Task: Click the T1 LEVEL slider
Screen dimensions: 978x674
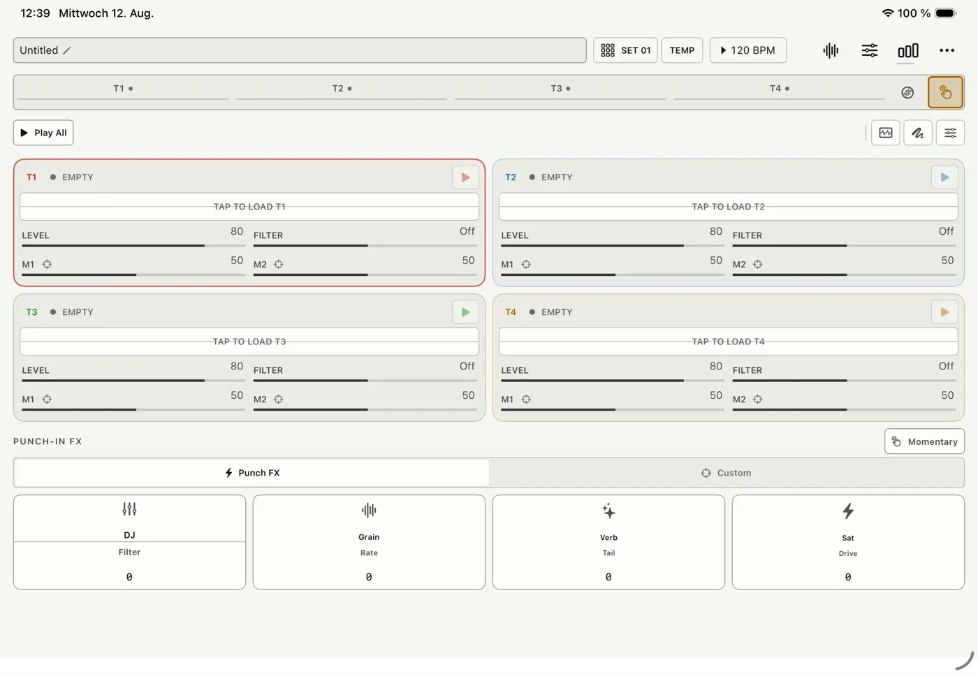Action: pos(133,245)
